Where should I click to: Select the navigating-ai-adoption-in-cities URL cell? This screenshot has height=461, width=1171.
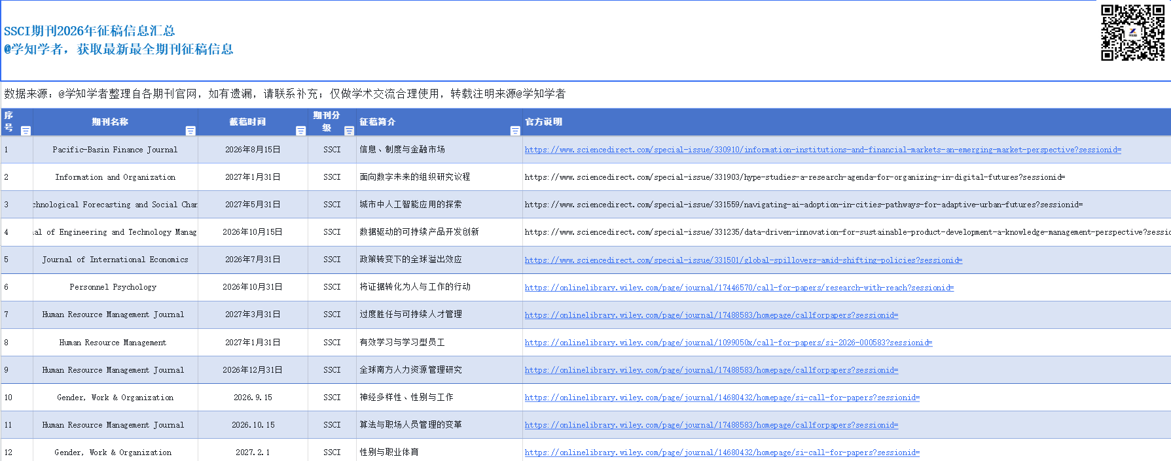coord(846,205)
